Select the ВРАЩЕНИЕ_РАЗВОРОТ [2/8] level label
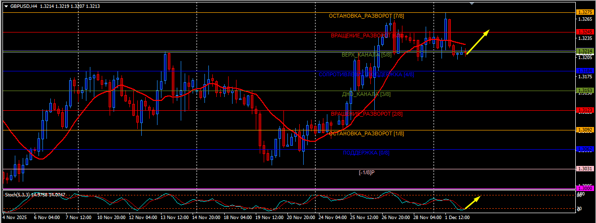This screenshot has width=596, height=223. point(366,114)
